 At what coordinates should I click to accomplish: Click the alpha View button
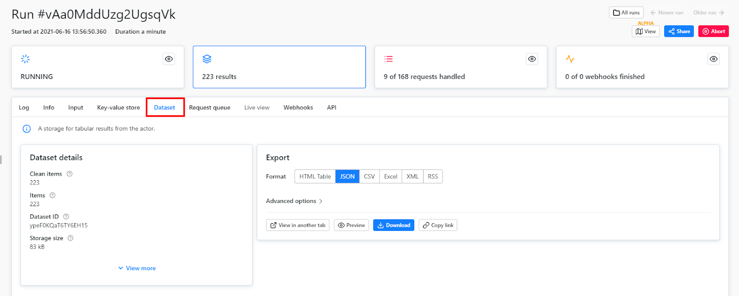646,31
